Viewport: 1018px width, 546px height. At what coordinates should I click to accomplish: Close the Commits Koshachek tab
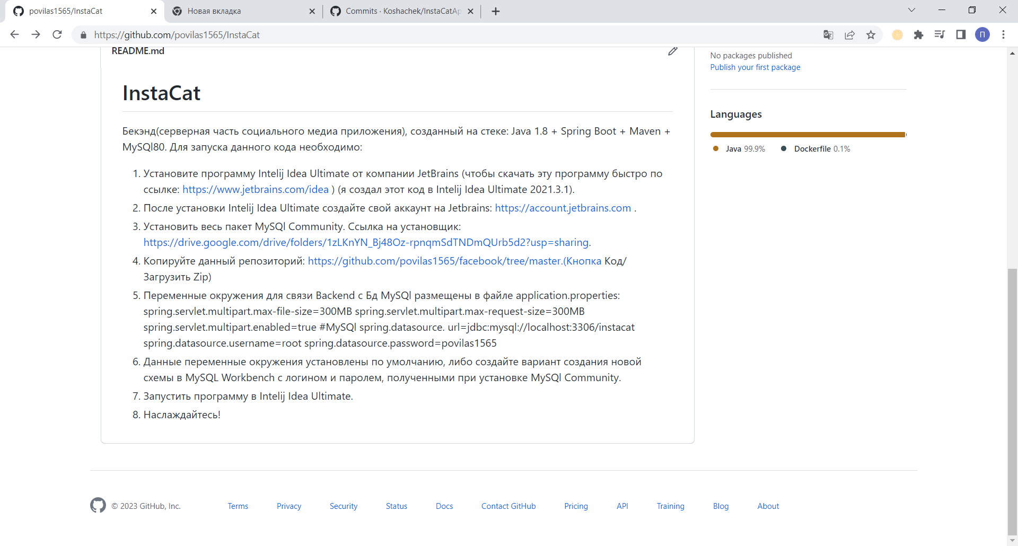[x=470, y=11]
